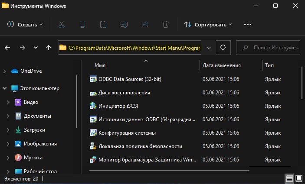Click the Copy icon in toolbar
The image size is (305, 184).
click(x=82, y=24)
